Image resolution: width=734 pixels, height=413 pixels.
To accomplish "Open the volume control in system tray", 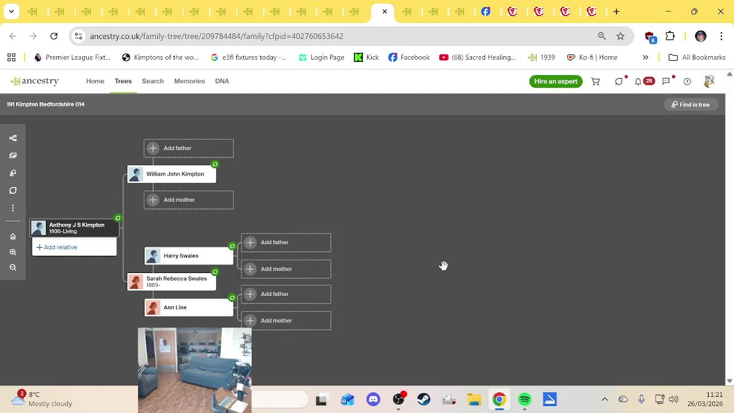I will point(673,399).
